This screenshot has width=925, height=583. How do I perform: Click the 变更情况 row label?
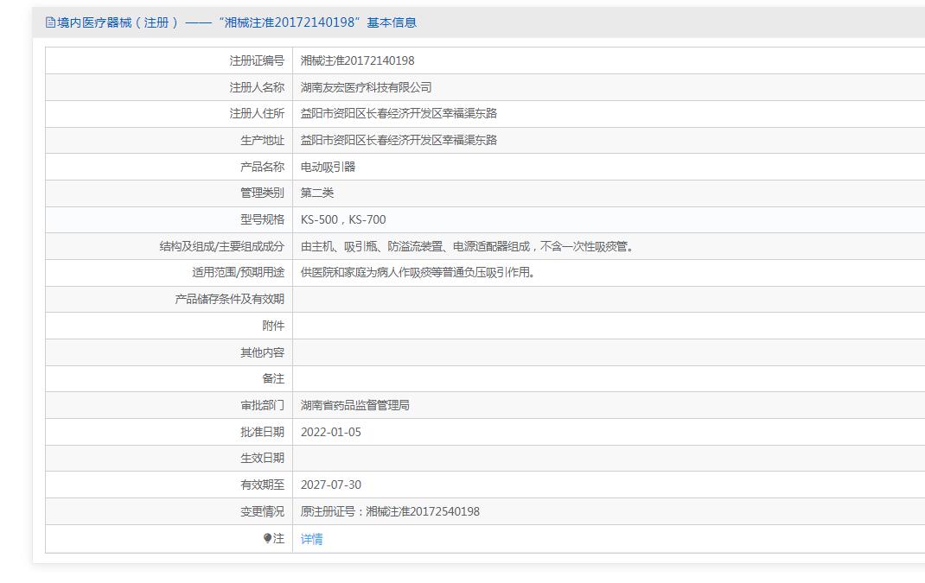pyautogui.click(x=262, y=511)
